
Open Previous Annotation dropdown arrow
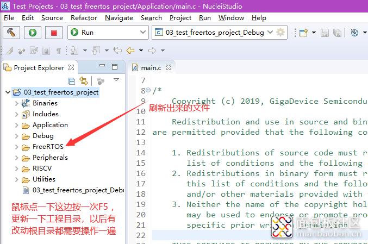click(107, 51)
